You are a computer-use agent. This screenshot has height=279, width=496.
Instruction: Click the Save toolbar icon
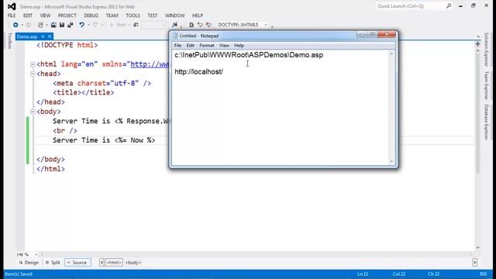tap(62, 25)
